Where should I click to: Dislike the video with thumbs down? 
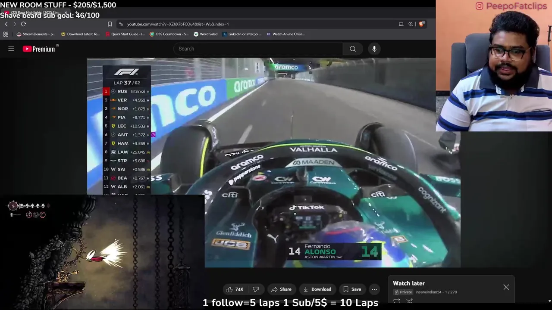coord(255,289)
